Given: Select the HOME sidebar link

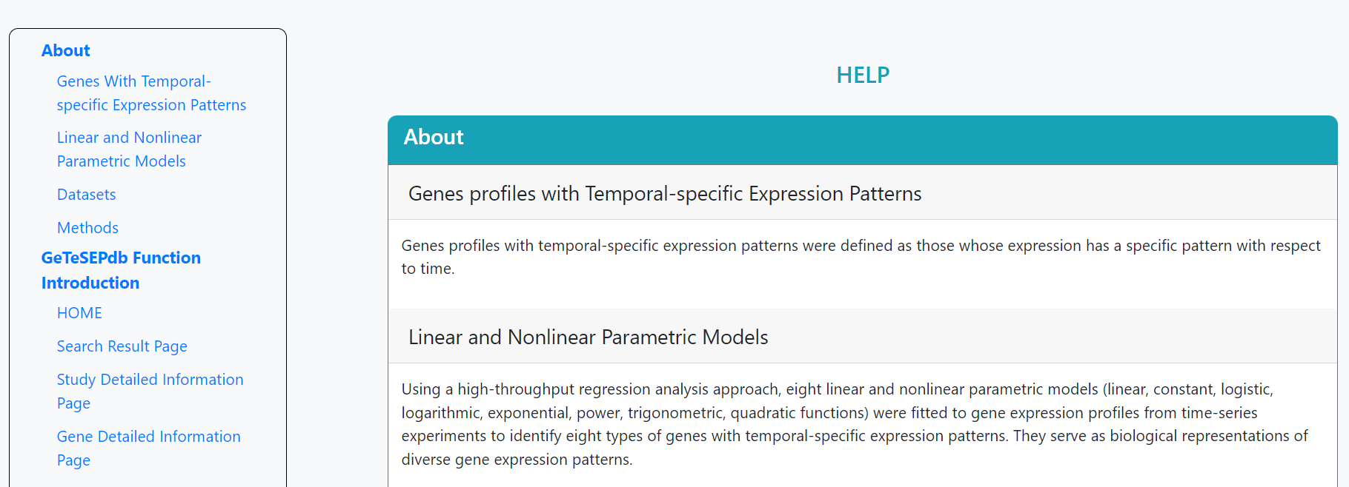Looking at the screenshot, I should point(79,313).
